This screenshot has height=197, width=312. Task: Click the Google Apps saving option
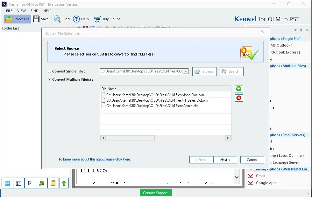266,183
